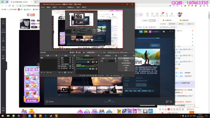Open the scene transition settings gear

pyautogui.click(x=115, y=58)
